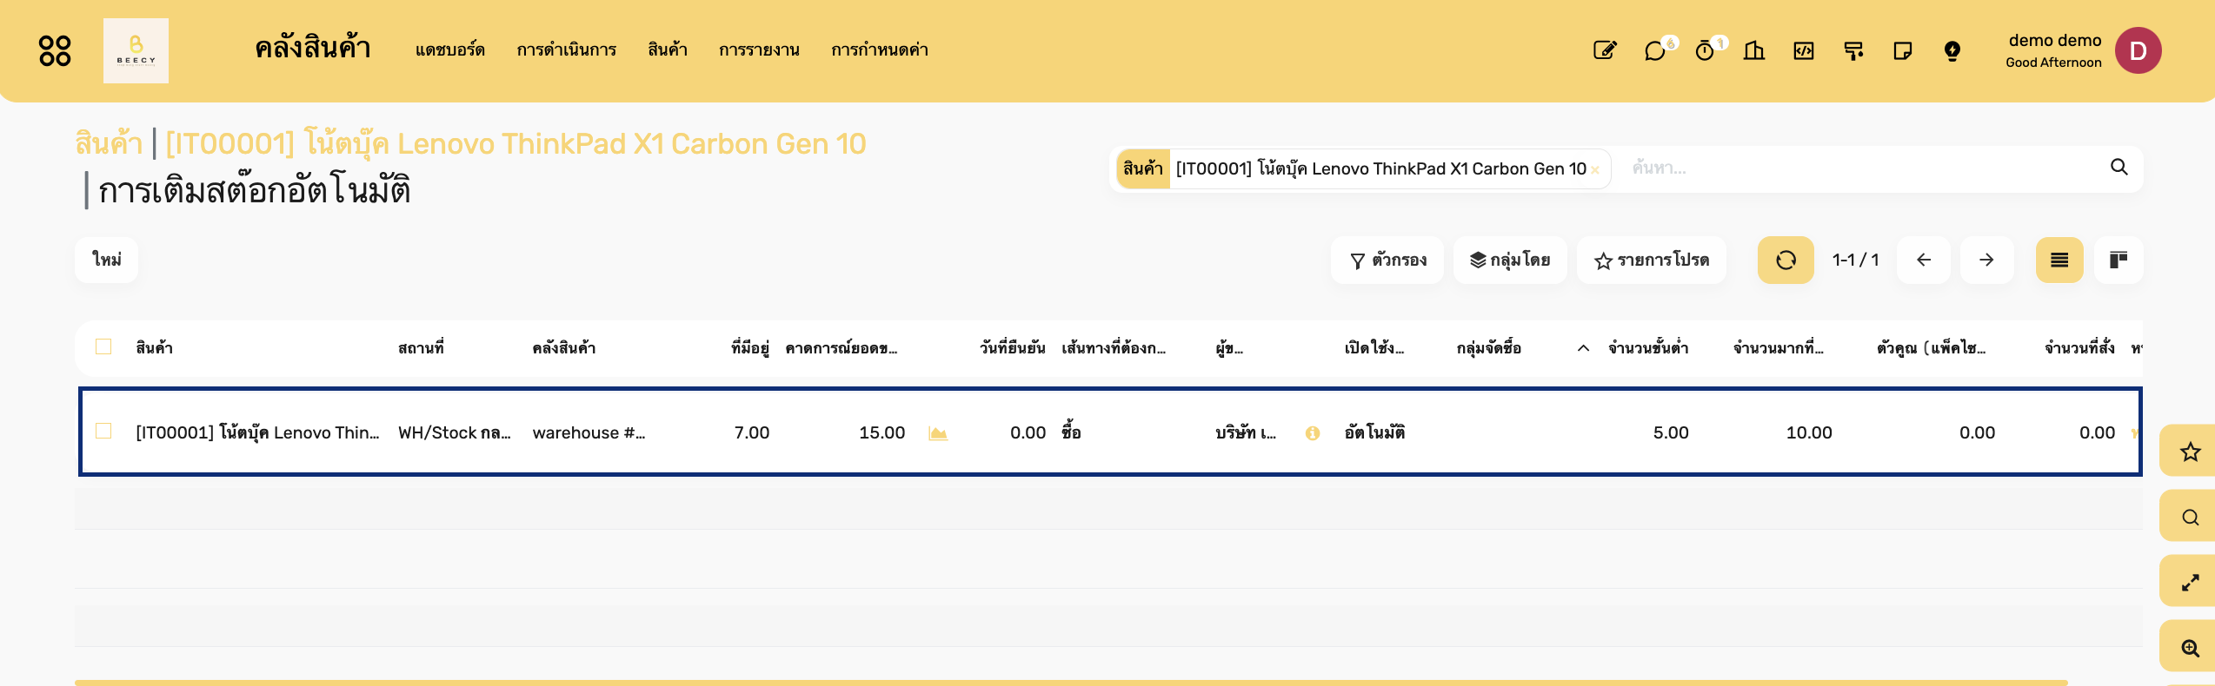Open the chat messages bubble icon
Image resolution: width=2215 pixels, height=686 pixels.
point(1655,50)
